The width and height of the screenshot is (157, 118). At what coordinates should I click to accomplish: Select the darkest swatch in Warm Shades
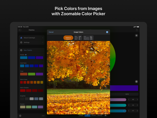[41, 91]
